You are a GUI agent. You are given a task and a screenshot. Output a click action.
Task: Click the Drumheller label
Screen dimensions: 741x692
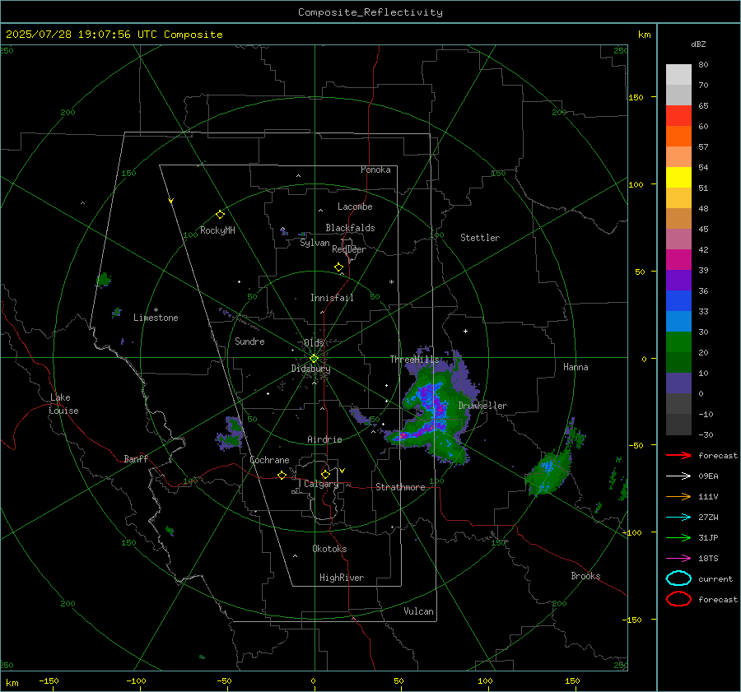pos(482,406)
